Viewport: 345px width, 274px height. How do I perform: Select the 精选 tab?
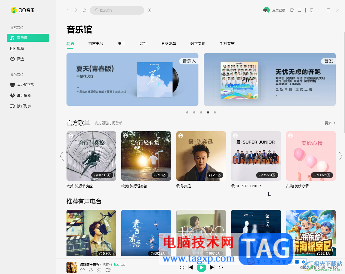tap(70, 44)
